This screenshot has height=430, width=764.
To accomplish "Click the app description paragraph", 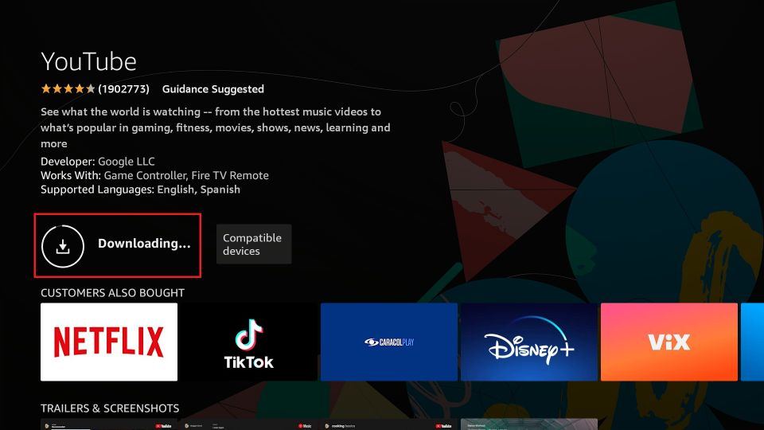I will (x=216, y=127).
